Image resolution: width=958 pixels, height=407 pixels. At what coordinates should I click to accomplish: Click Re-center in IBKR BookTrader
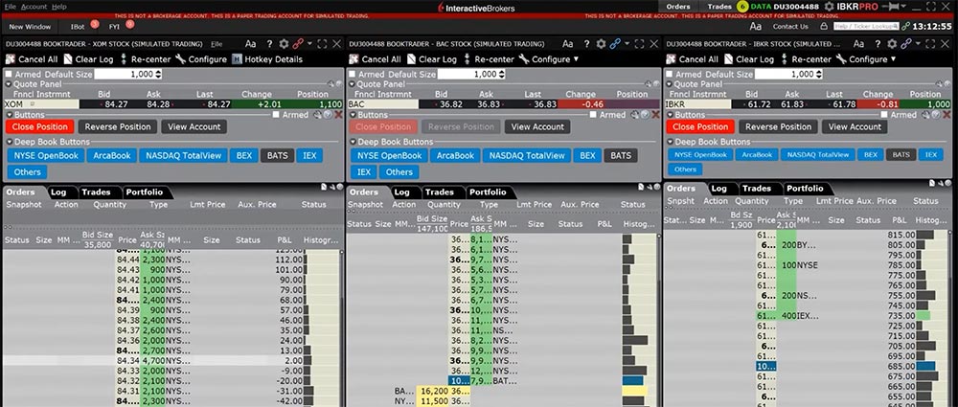806,59
